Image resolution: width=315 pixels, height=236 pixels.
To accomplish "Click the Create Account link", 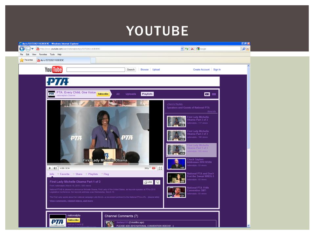I will (x=201, y=69).
